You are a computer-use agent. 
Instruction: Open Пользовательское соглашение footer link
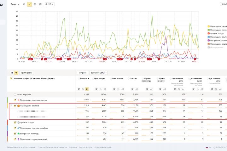(21, 148)
